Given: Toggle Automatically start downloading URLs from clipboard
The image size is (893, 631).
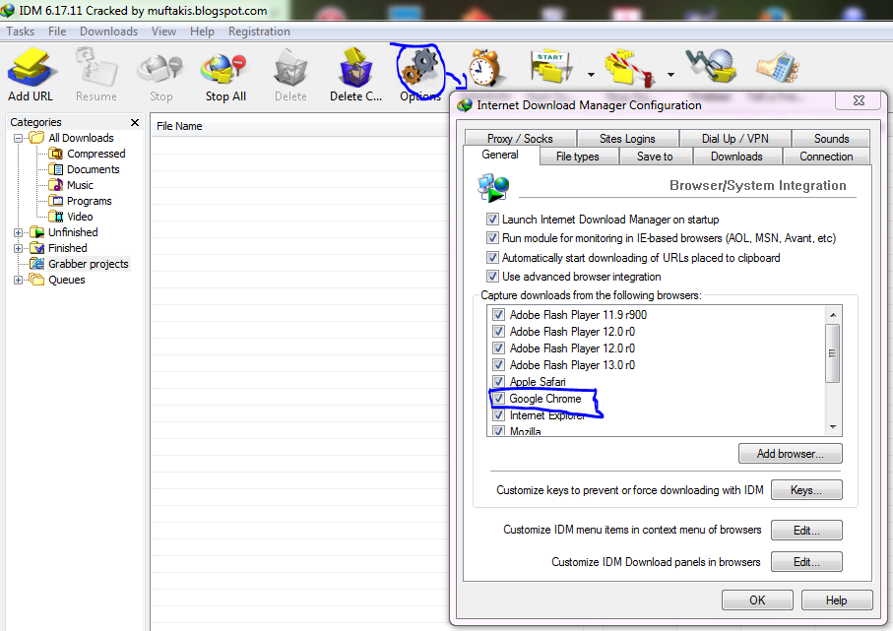Looking at the screenshot, I should [492, 257].
